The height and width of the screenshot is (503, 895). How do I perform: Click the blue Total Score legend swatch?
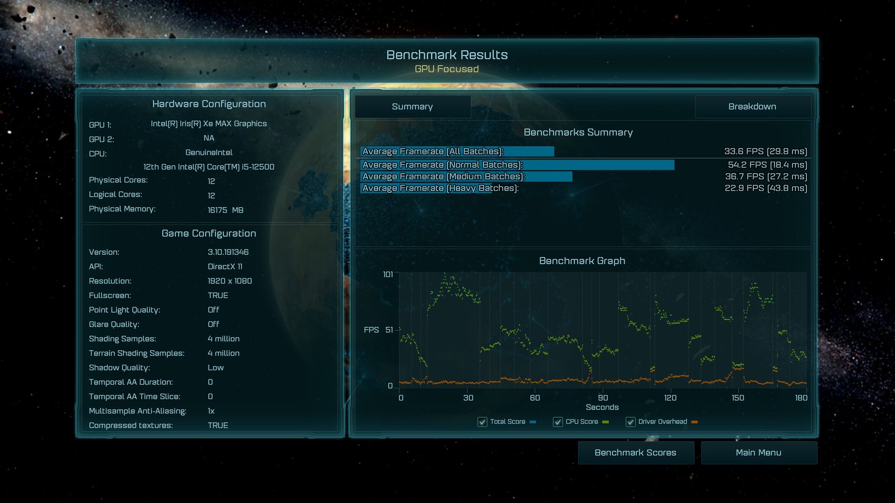pyautogui.click(x=533, y=422)
